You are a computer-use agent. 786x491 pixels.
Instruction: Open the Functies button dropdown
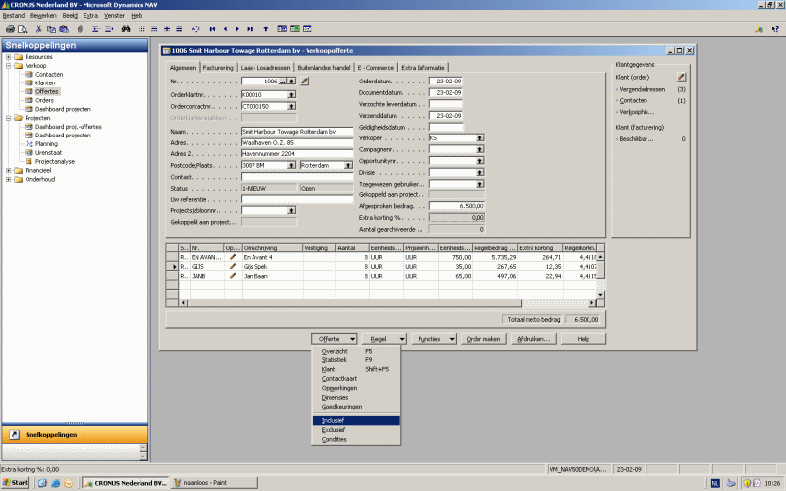(433, 338)
